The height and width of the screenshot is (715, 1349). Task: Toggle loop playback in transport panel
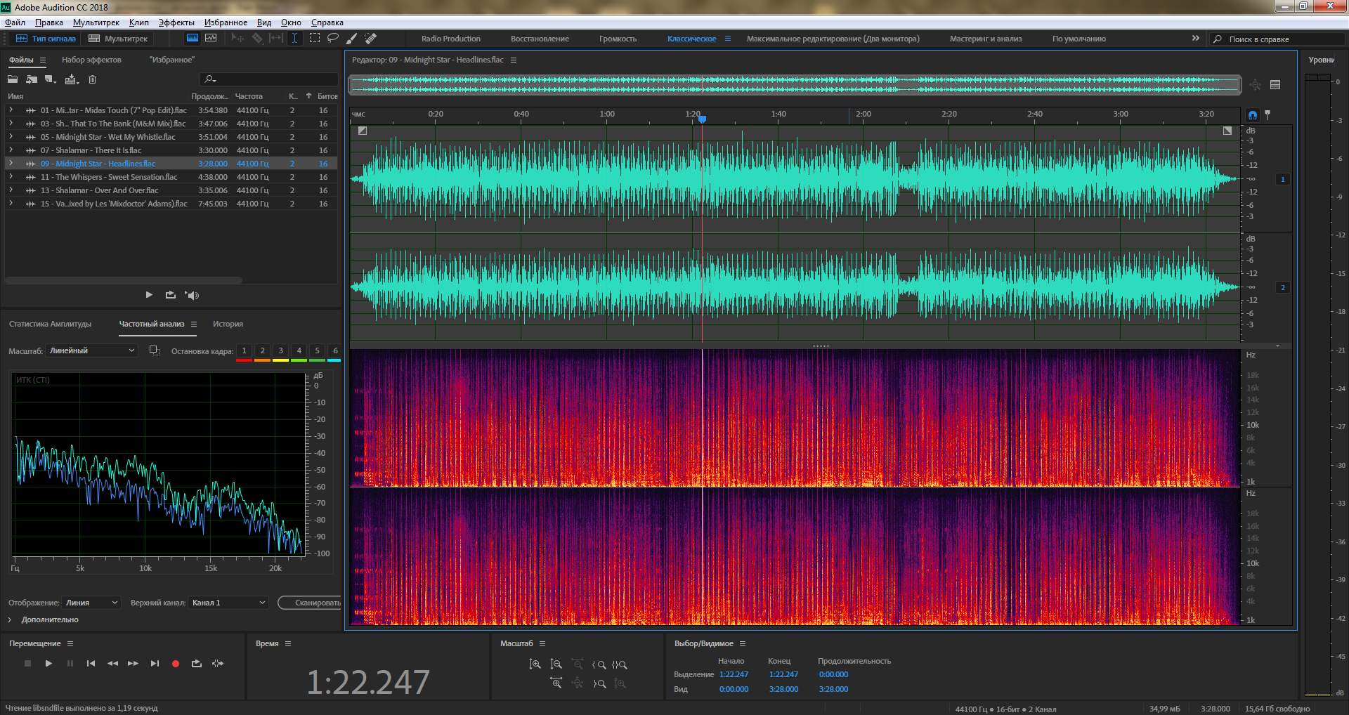197,663
